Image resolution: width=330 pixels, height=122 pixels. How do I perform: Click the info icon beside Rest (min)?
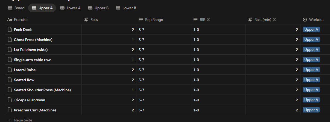point(274,20)
